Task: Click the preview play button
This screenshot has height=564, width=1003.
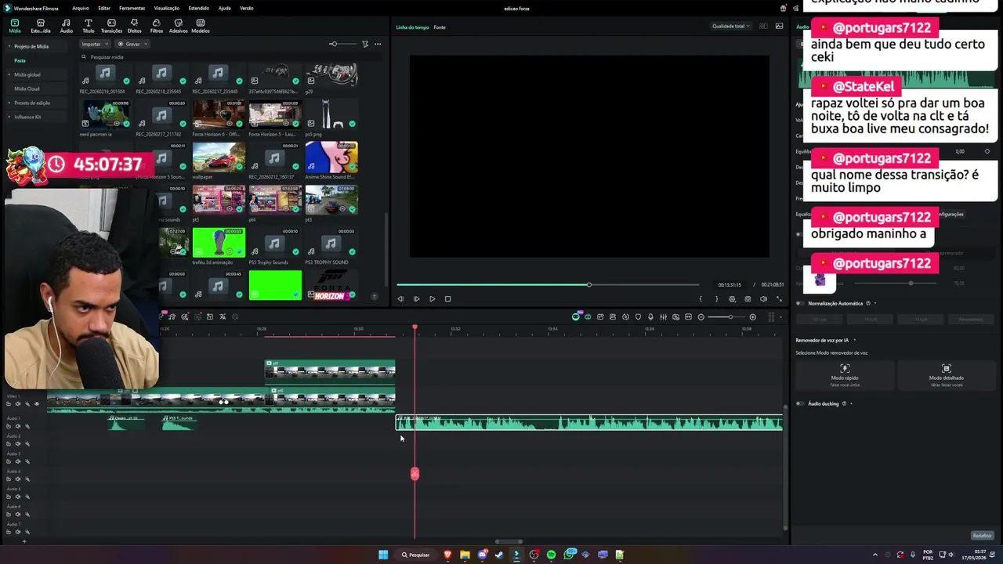Action: pyautogui.click(x=432, y=298)
